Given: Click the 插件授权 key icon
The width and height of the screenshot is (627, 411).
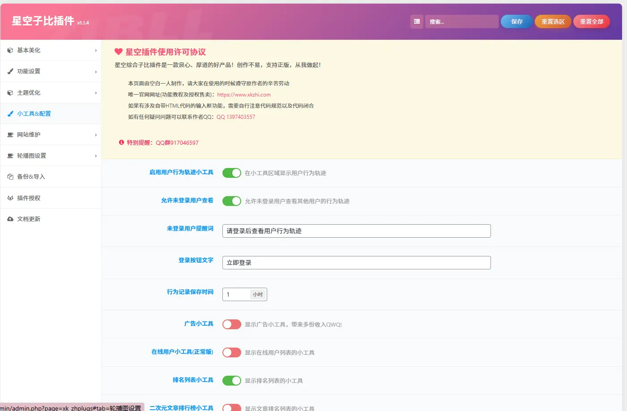Looking at the screenshot, I should (x=10, y=197).
